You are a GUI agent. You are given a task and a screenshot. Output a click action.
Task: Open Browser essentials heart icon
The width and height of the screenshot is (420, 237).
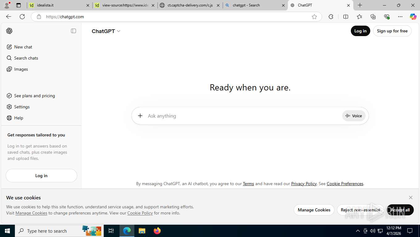pyautogui.click(x=387, y=17)
